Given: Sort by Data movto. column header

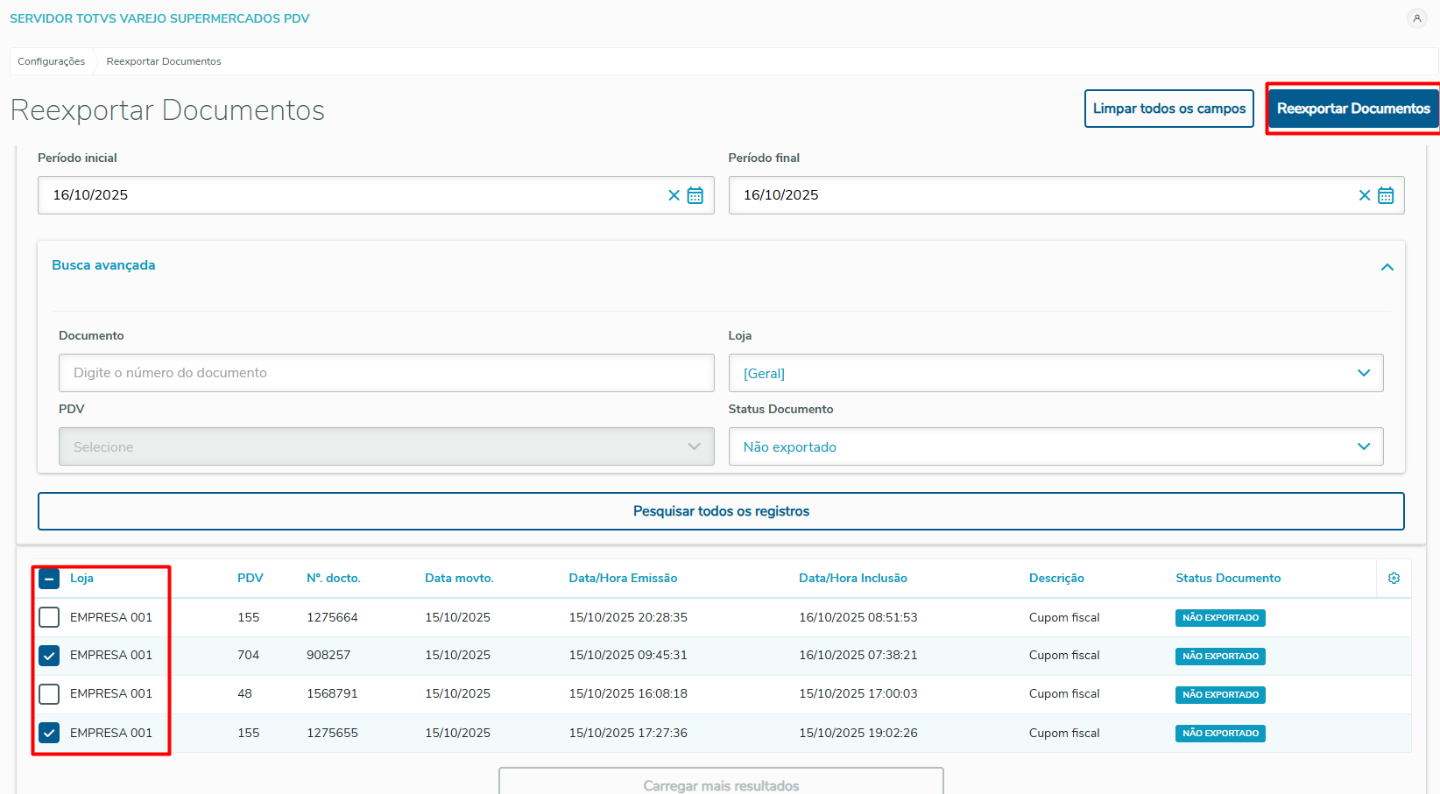Looking at the screenshot, I should tap(459, 578).
